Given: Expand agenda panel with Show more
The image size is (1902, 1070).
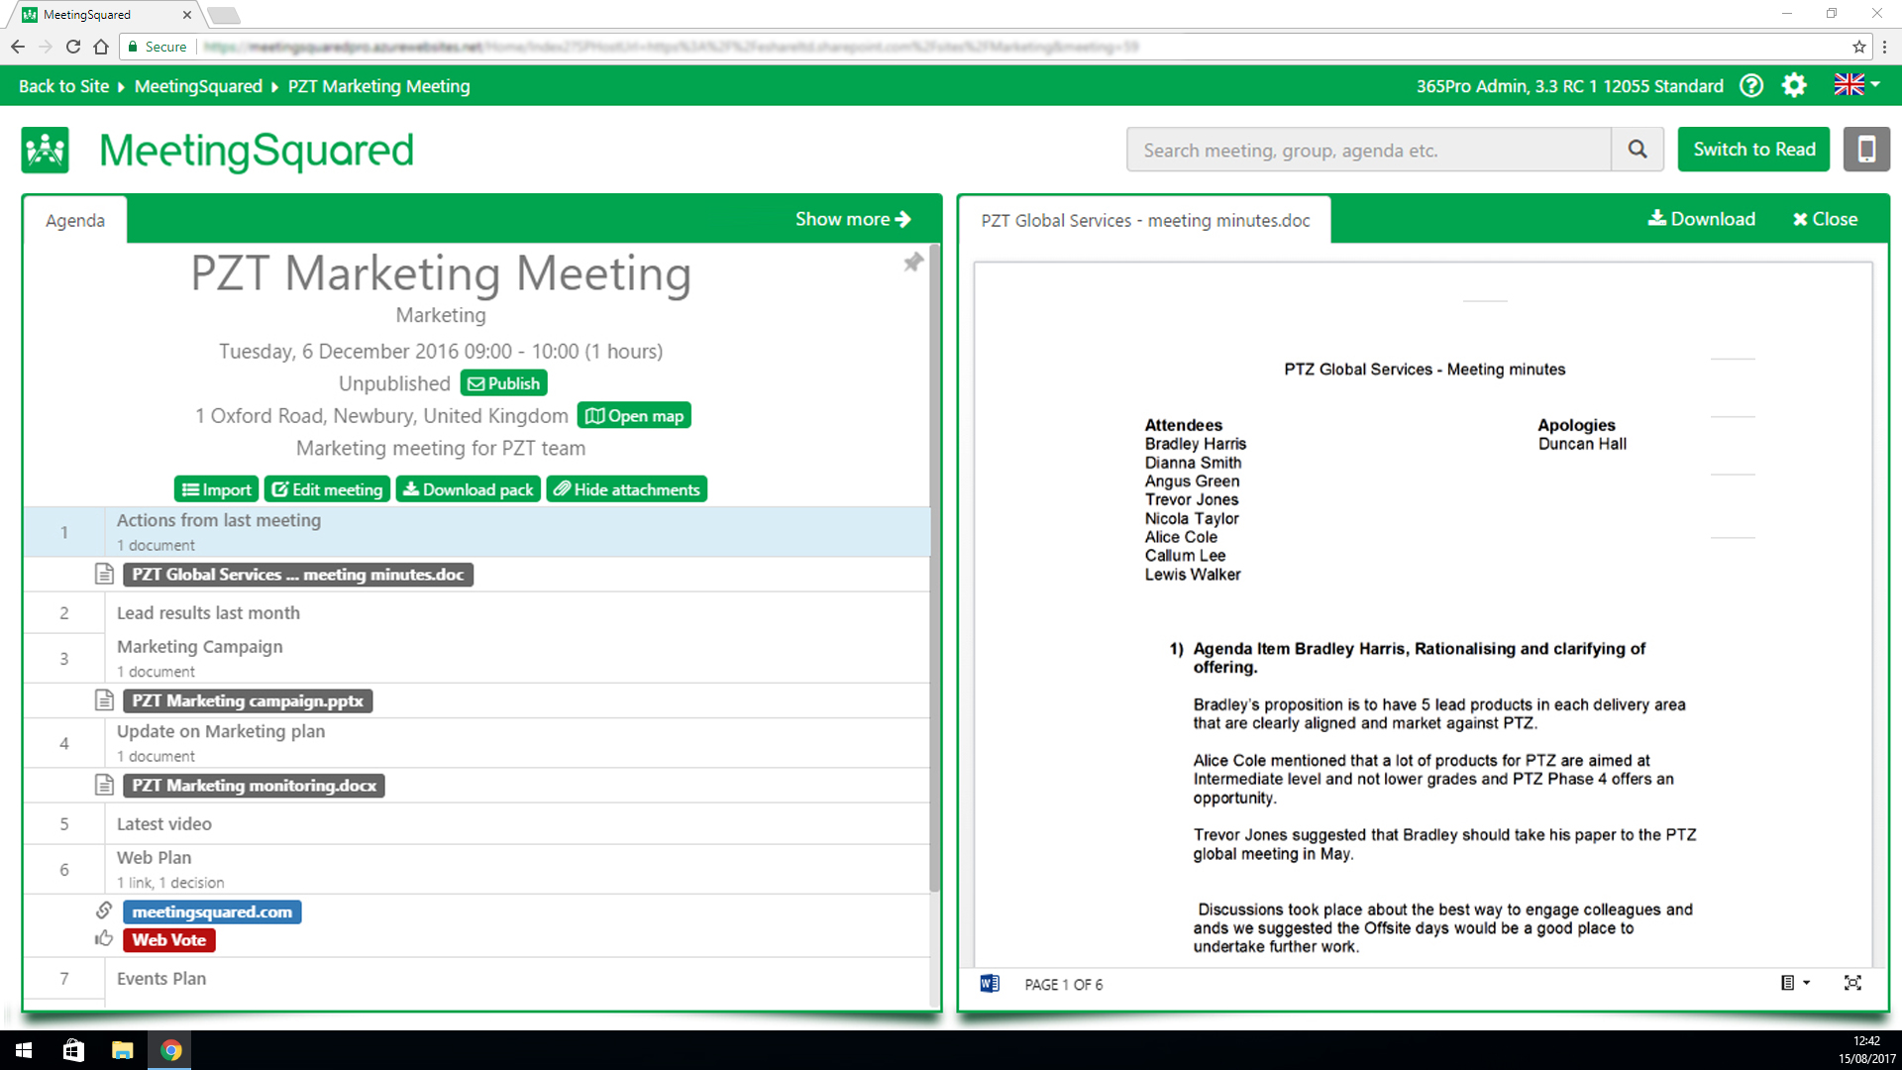Looking at the screenshot, I should point(853,219).
